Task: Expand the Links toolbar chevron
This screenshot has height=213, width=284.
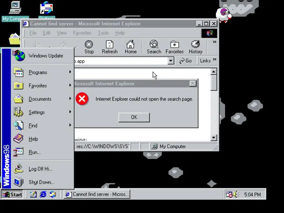Action: coord(215,59)
